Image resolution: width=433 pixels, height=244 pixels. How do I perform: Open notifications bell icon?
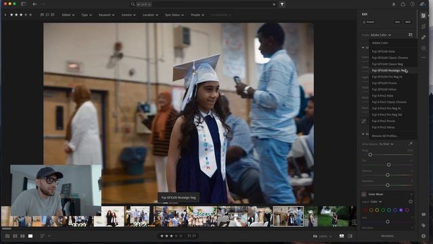click(394, 4)
